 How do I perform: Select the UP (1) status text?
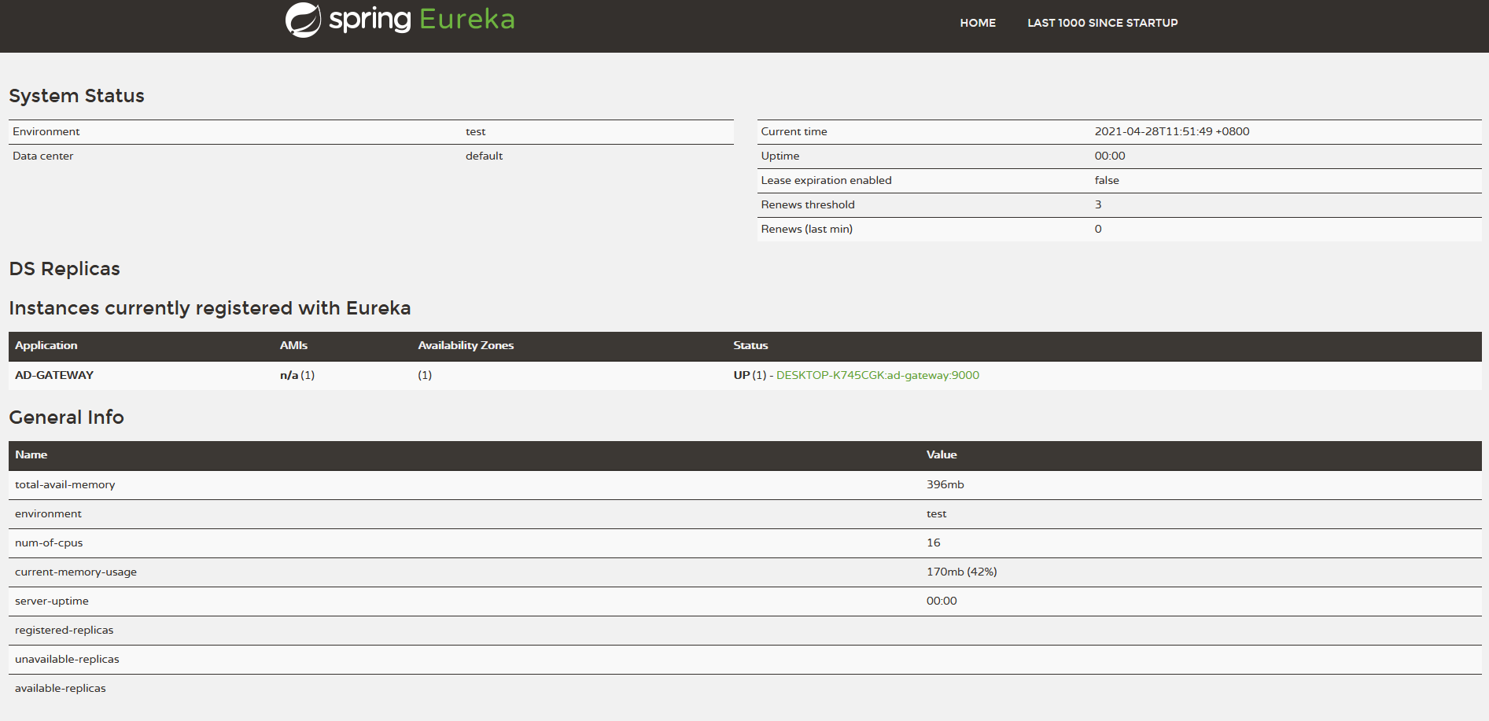750,375
